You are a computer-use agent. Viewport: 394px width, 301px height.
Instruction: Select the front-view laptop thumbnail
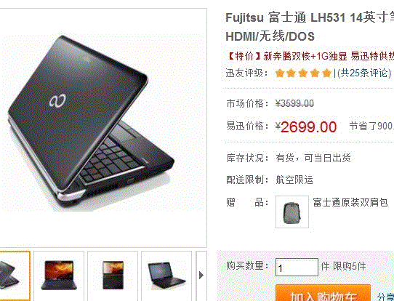coord(59,276)
